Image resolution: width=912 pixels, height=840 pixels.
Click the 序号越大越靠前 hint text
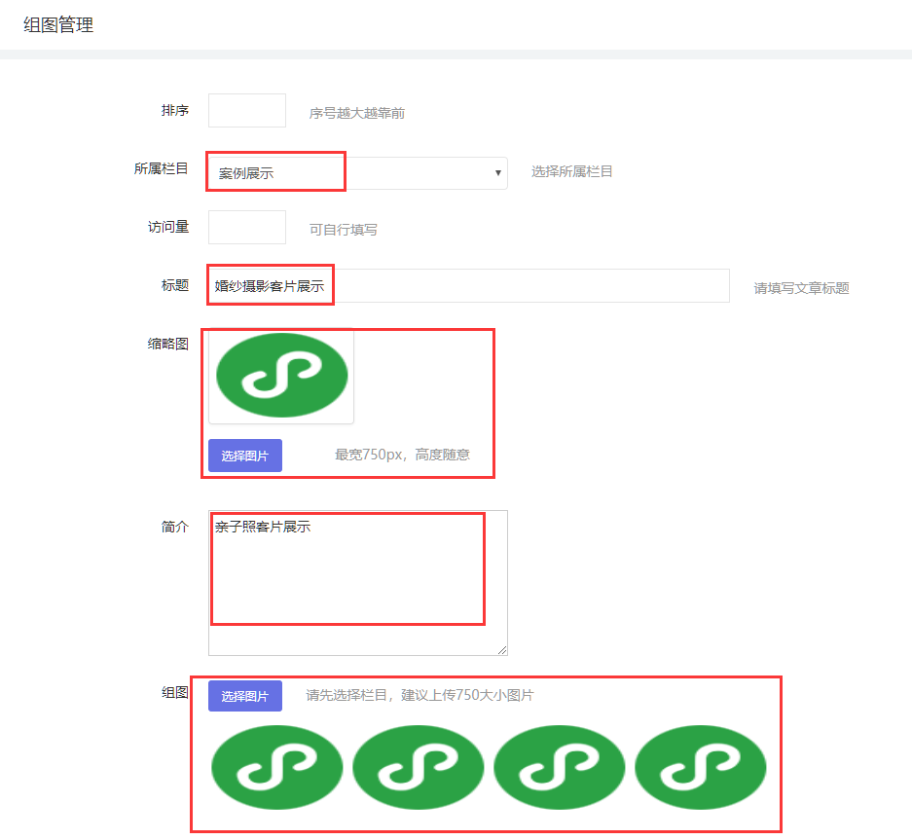click(x=357, y=113)
